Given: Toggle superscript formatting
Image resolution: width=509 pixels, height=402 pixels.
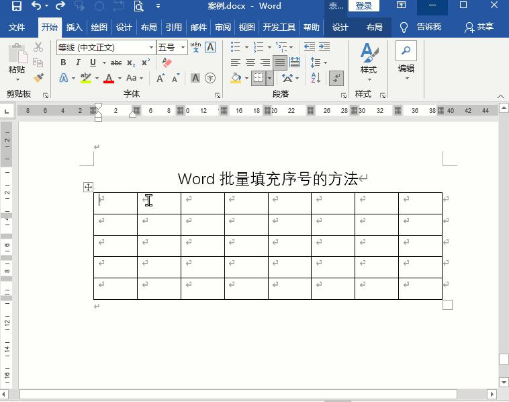Looking at the screenshot, I should (146, 63).
